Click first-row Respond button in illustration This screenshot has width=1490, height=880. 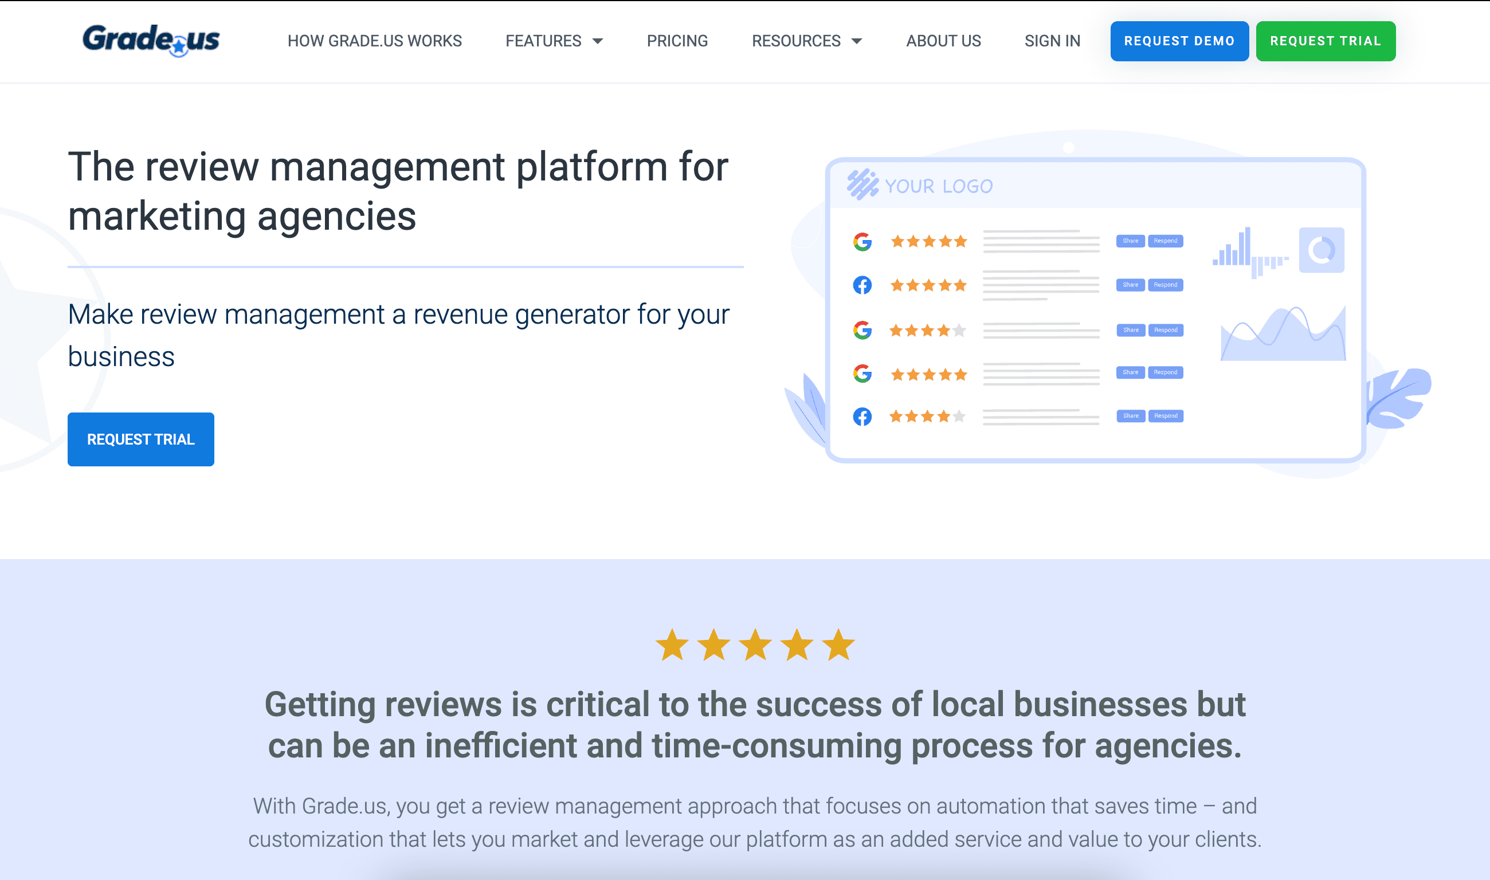click(1165, 241)
